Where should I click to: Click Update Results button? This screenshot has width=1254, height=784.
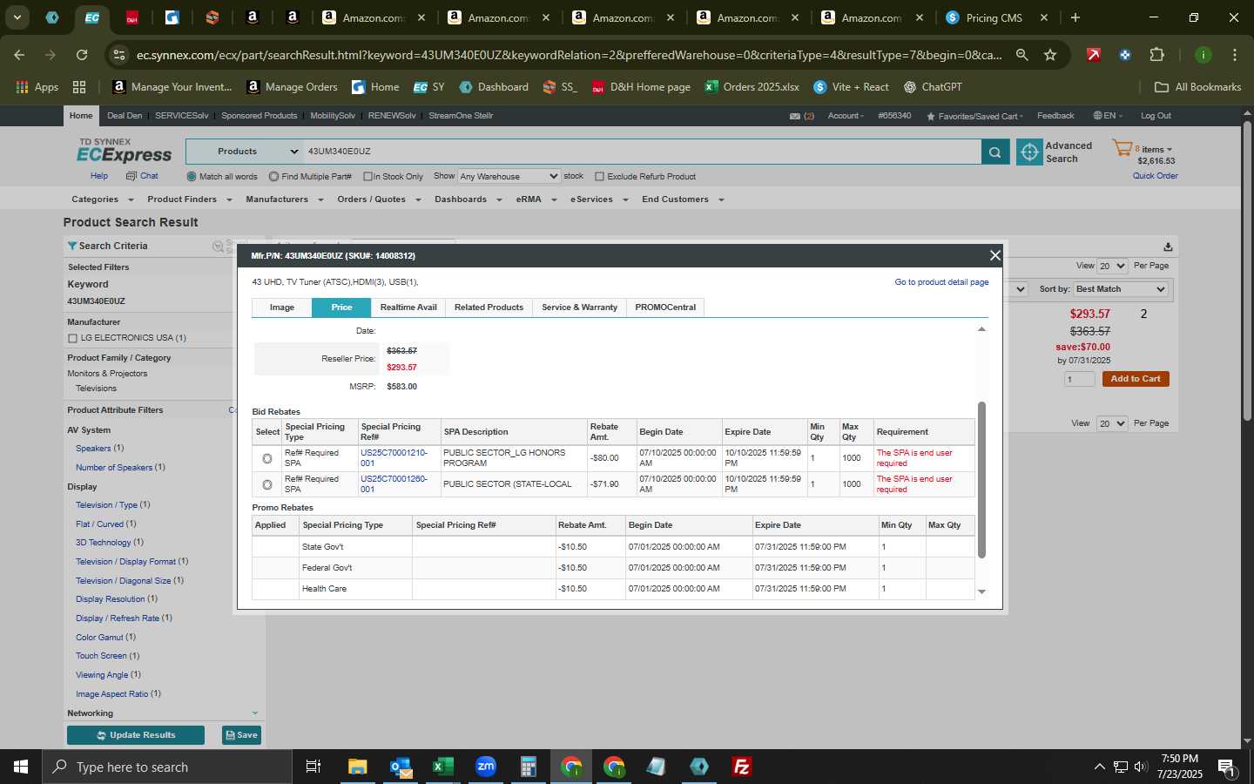136,735
